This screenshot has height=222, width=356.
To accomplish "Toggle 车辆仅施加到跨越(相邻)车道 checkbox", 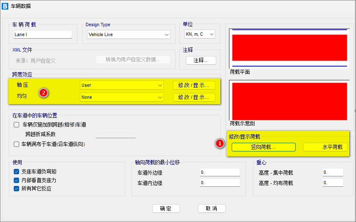I will [17, 124].
